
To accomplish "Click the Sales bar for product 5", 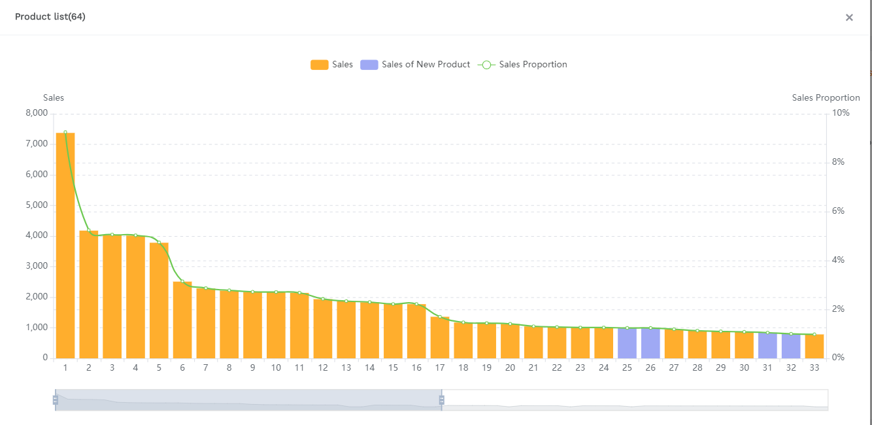I will pyautogui.click(x=159, y=301).
